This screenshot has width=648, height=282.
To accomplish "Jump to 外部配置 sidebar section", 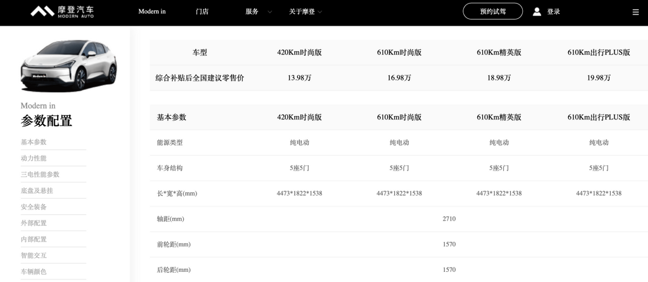I will click(33, 223).
